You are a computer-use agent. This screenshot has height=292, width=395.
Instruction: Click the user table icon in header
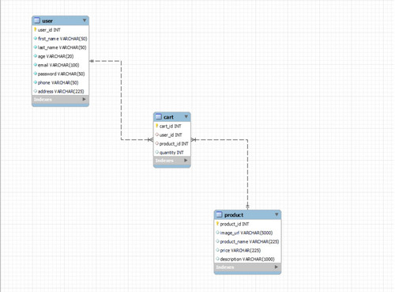37,21
